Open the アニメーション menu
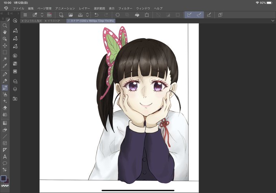 point(65,8)
